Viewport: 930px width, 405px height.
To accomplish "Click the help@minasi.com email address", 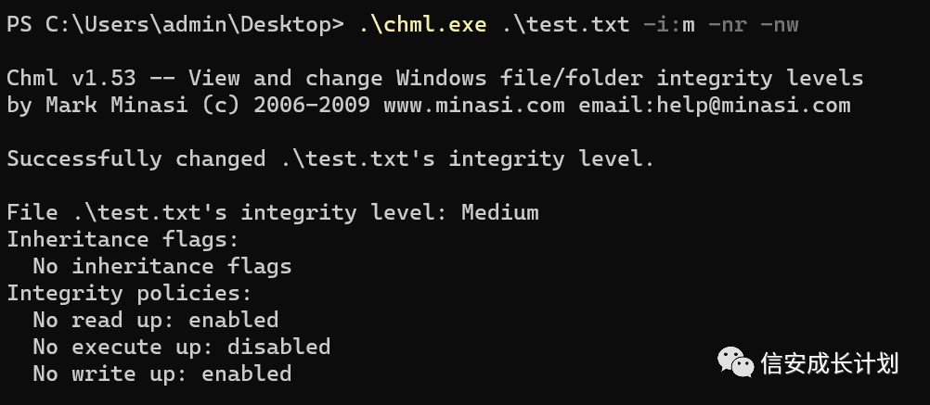I will (754, 106).
